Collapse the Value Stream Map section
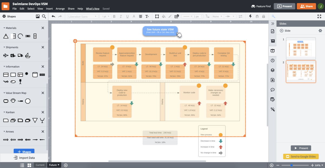 coord(4,93)
